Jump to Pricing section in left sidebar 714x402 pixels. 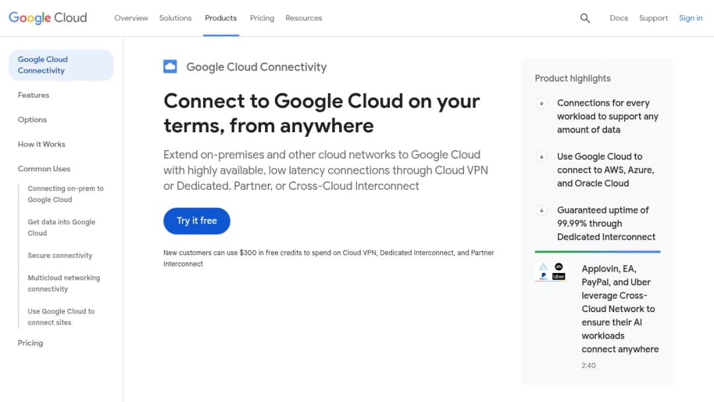pos(30,343)
